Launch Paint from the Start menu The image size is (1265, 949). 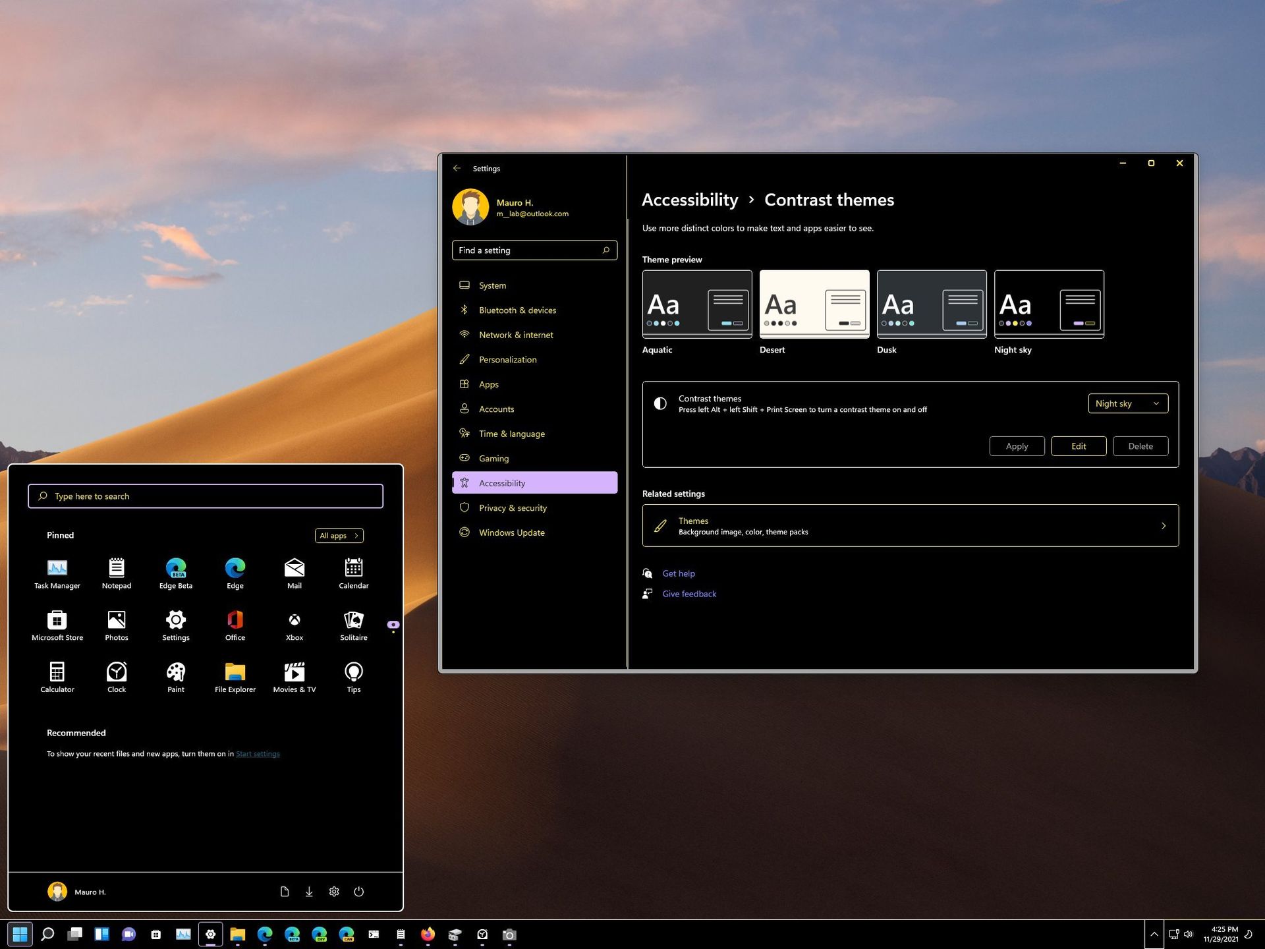(x=175, y=676)
